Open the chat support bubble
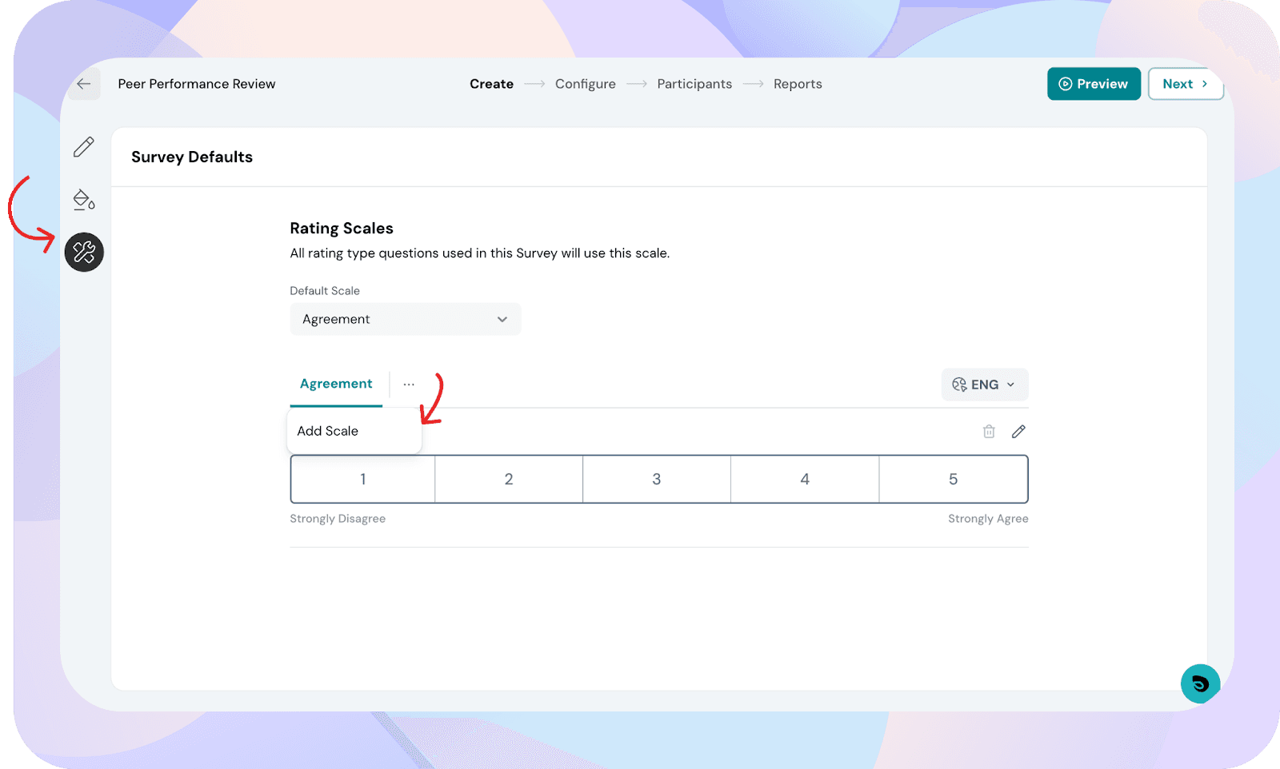 point(1200,683)
